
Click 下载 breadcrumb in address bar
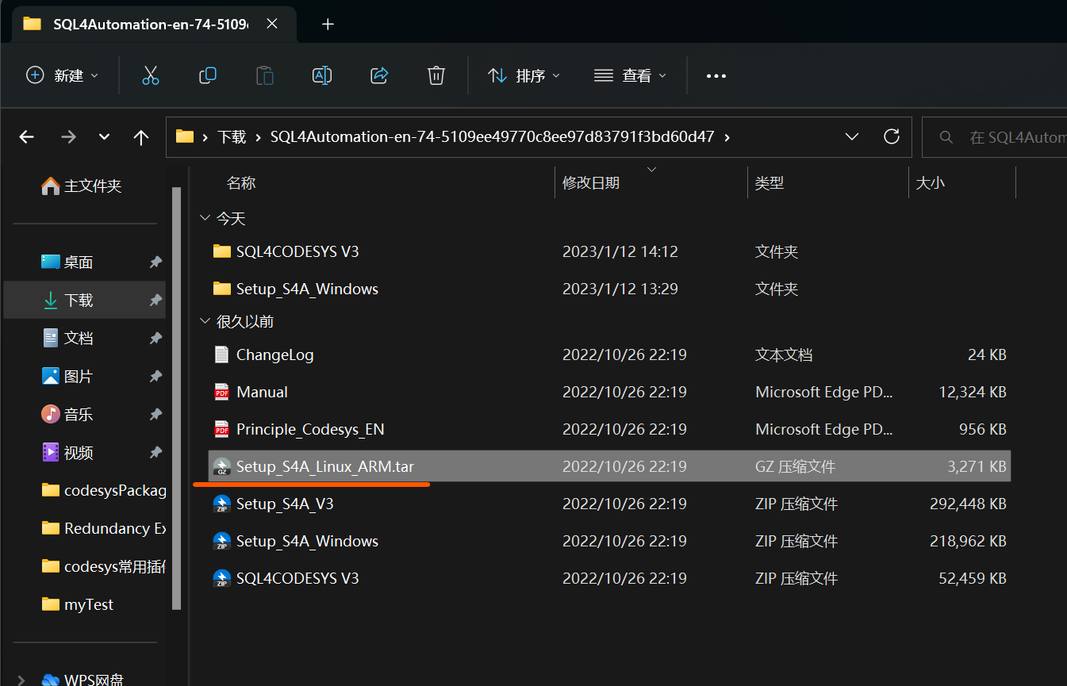[x=232, y=137]
